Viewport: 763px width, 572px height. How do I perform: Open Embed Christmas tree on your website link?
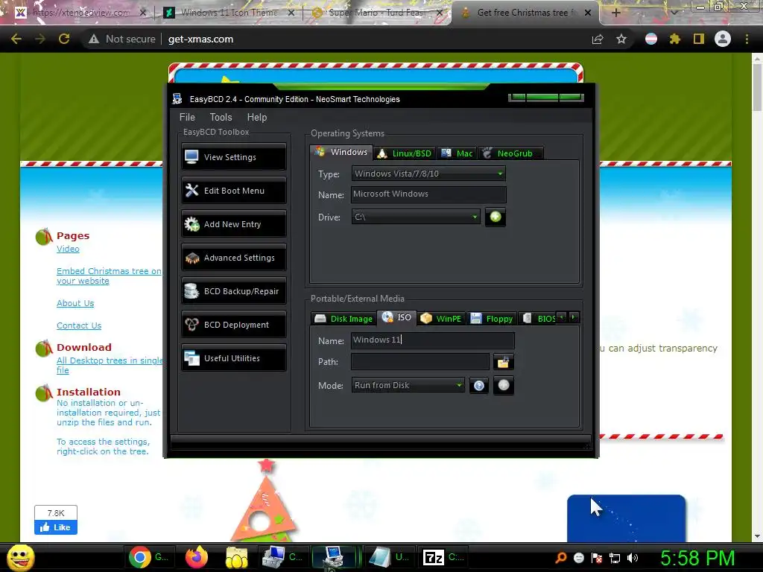tap(109, 276)
